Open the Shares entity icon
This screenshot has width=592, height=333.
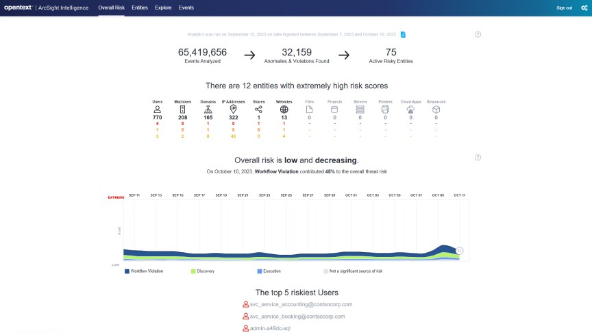258,110
